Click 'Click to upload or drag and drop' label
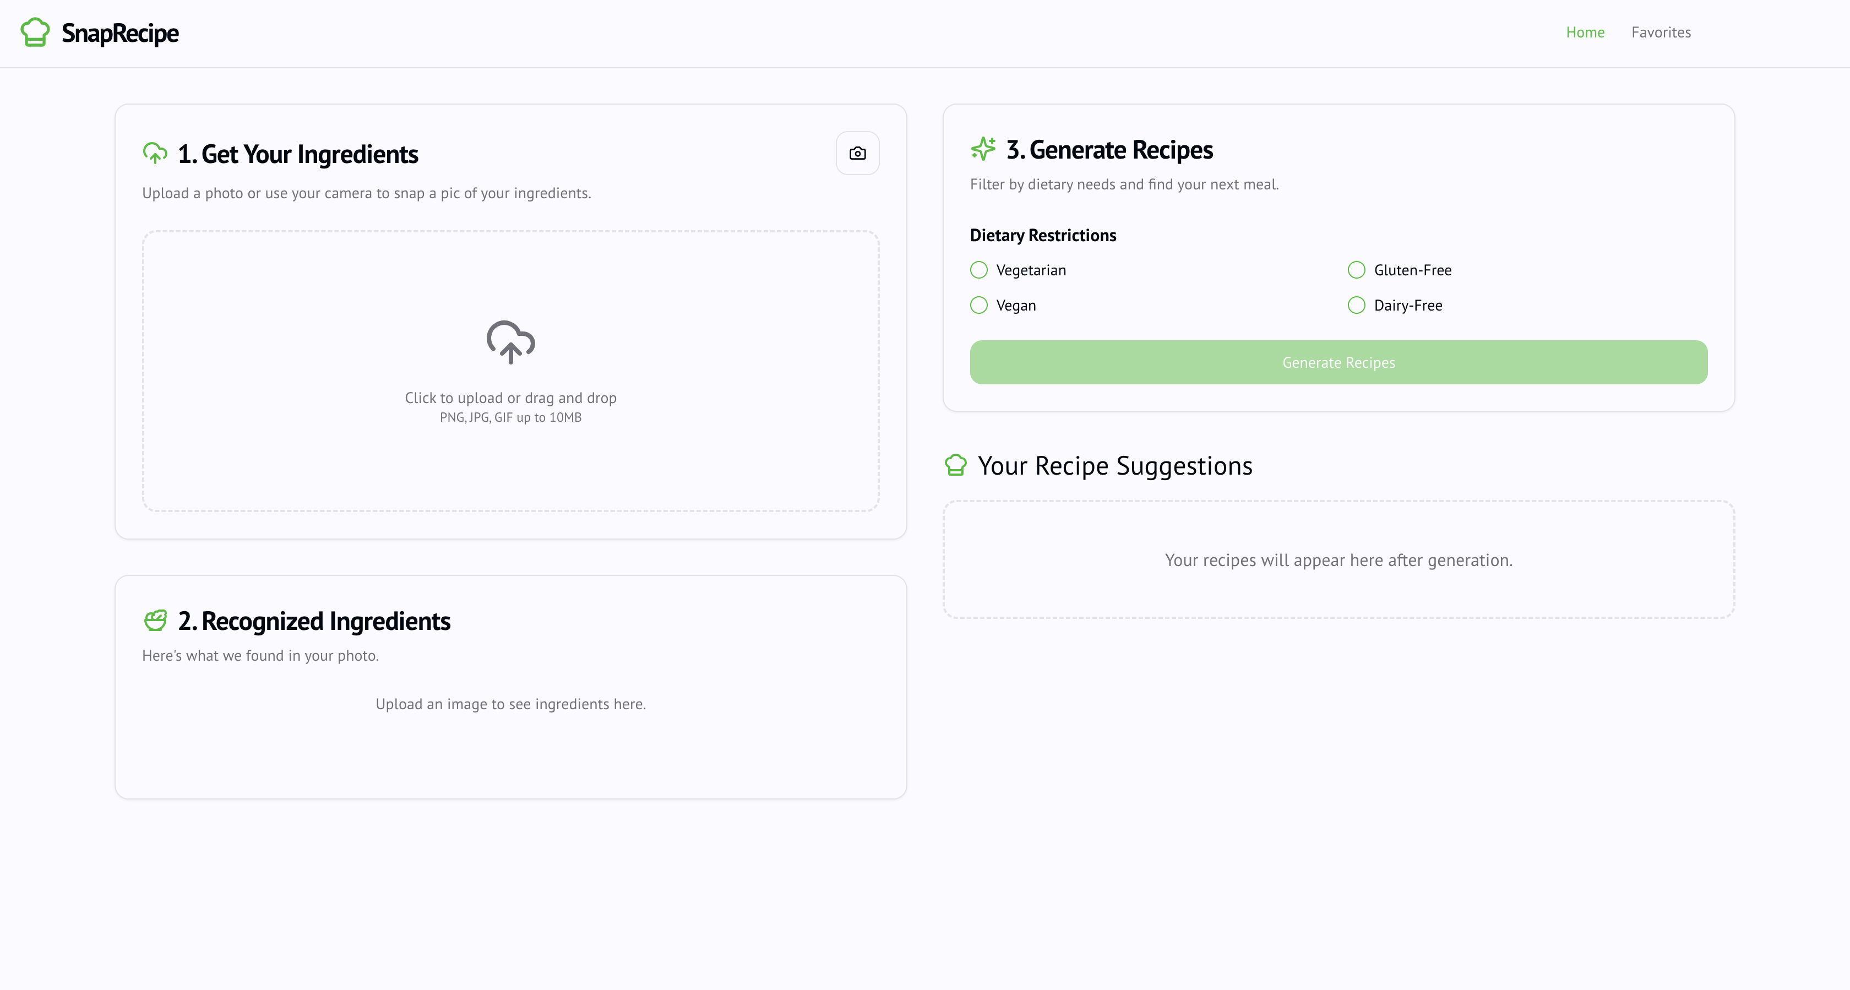Image resolution: width=1850 pixels, height=990 pixels. [510, 398]
